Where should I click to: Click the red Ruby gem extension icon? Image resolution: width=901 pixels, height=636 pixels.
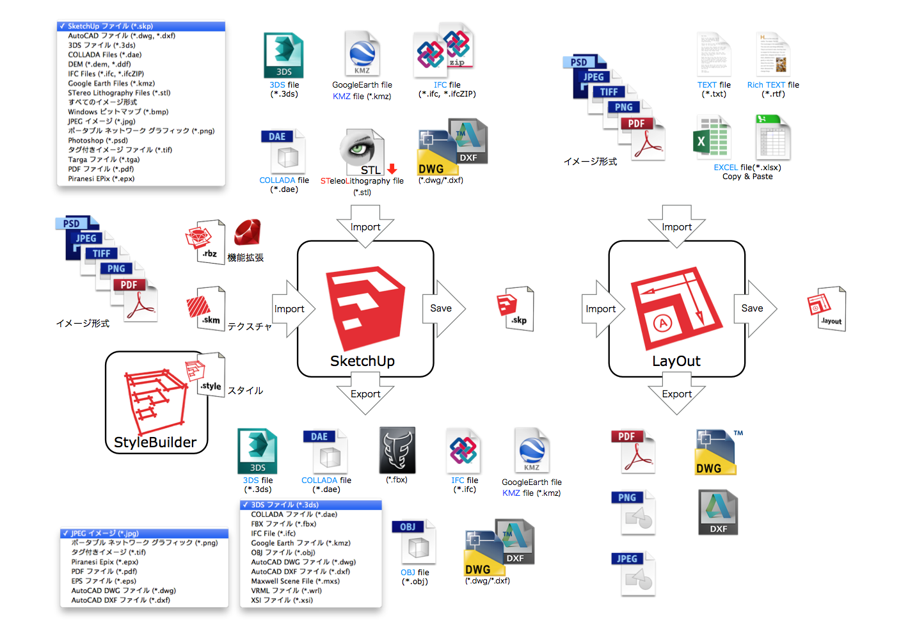tap(247, 233)
